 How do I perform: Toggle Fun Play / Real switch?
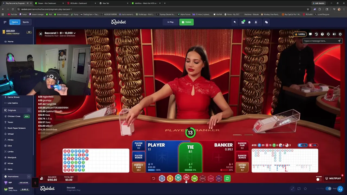point(329,188)
